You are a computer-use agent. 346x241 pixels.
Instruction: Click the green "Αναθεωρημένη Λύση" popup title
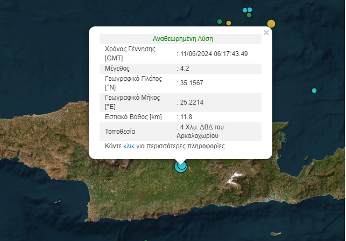(x=180, y=39)
